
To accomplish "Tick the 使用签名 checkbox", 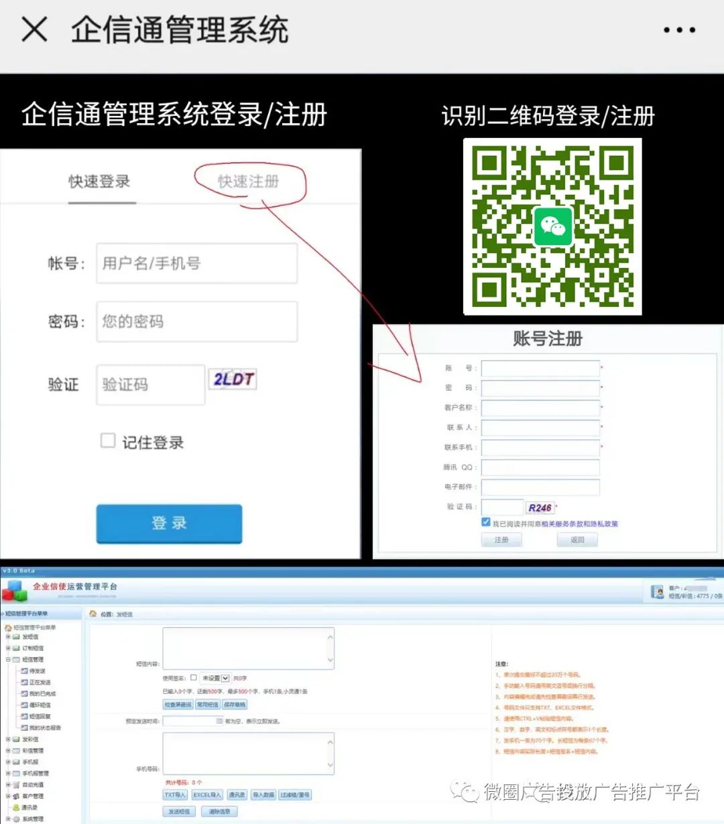I will 194,677.
